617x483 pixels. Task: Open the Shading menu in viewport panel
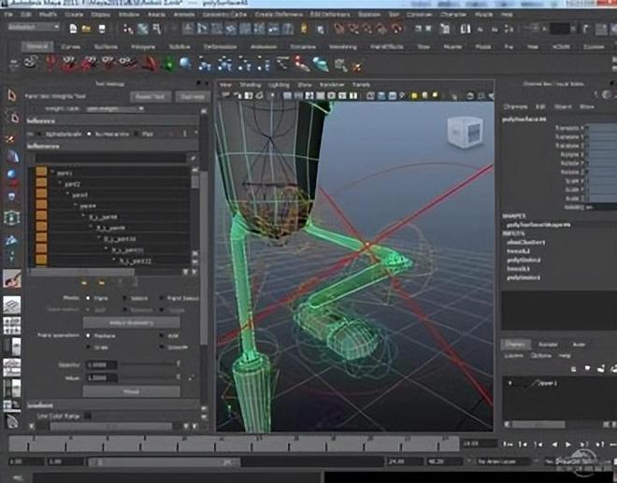[x=251, y=84]
